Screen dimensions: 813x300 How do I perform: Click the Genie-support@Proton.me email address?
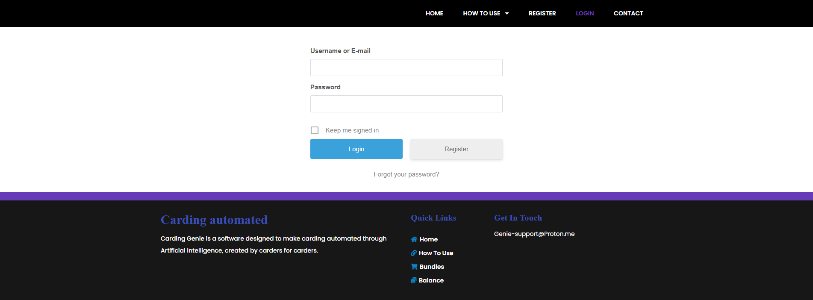tap(534, 234)
